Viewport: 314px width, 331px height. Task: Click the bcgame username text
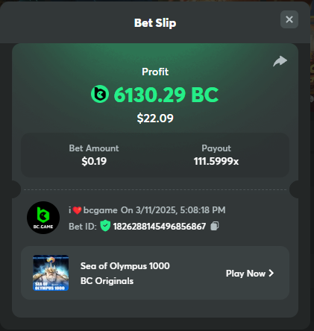[101, 210]
